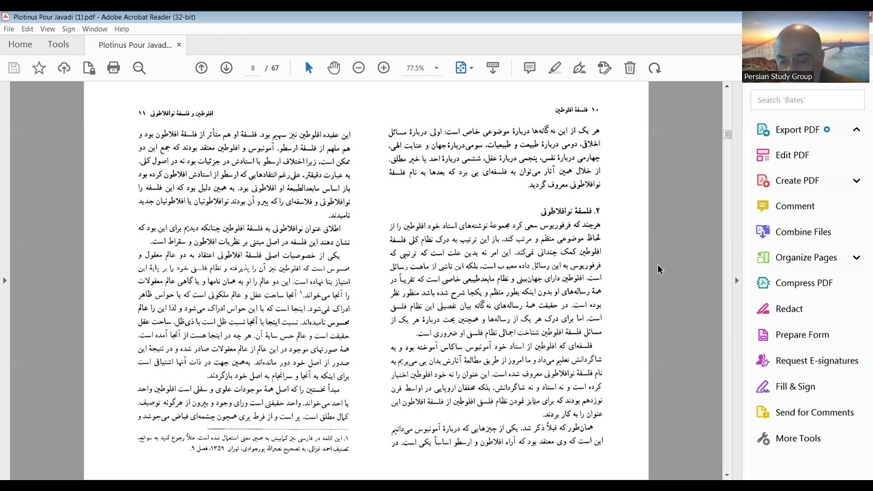Open the Sign document pen icon
The height and width of the screenshot is (491, 873).
pos(580,68)
